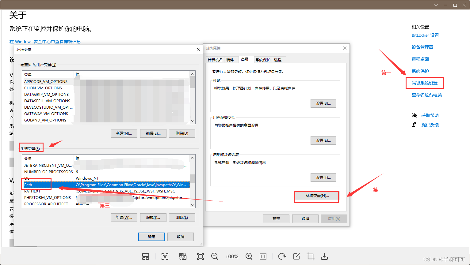Viewport: 470px width, 265px height.
Task: Click the fit-to-screen frame icon
Action: coord(200,256)
